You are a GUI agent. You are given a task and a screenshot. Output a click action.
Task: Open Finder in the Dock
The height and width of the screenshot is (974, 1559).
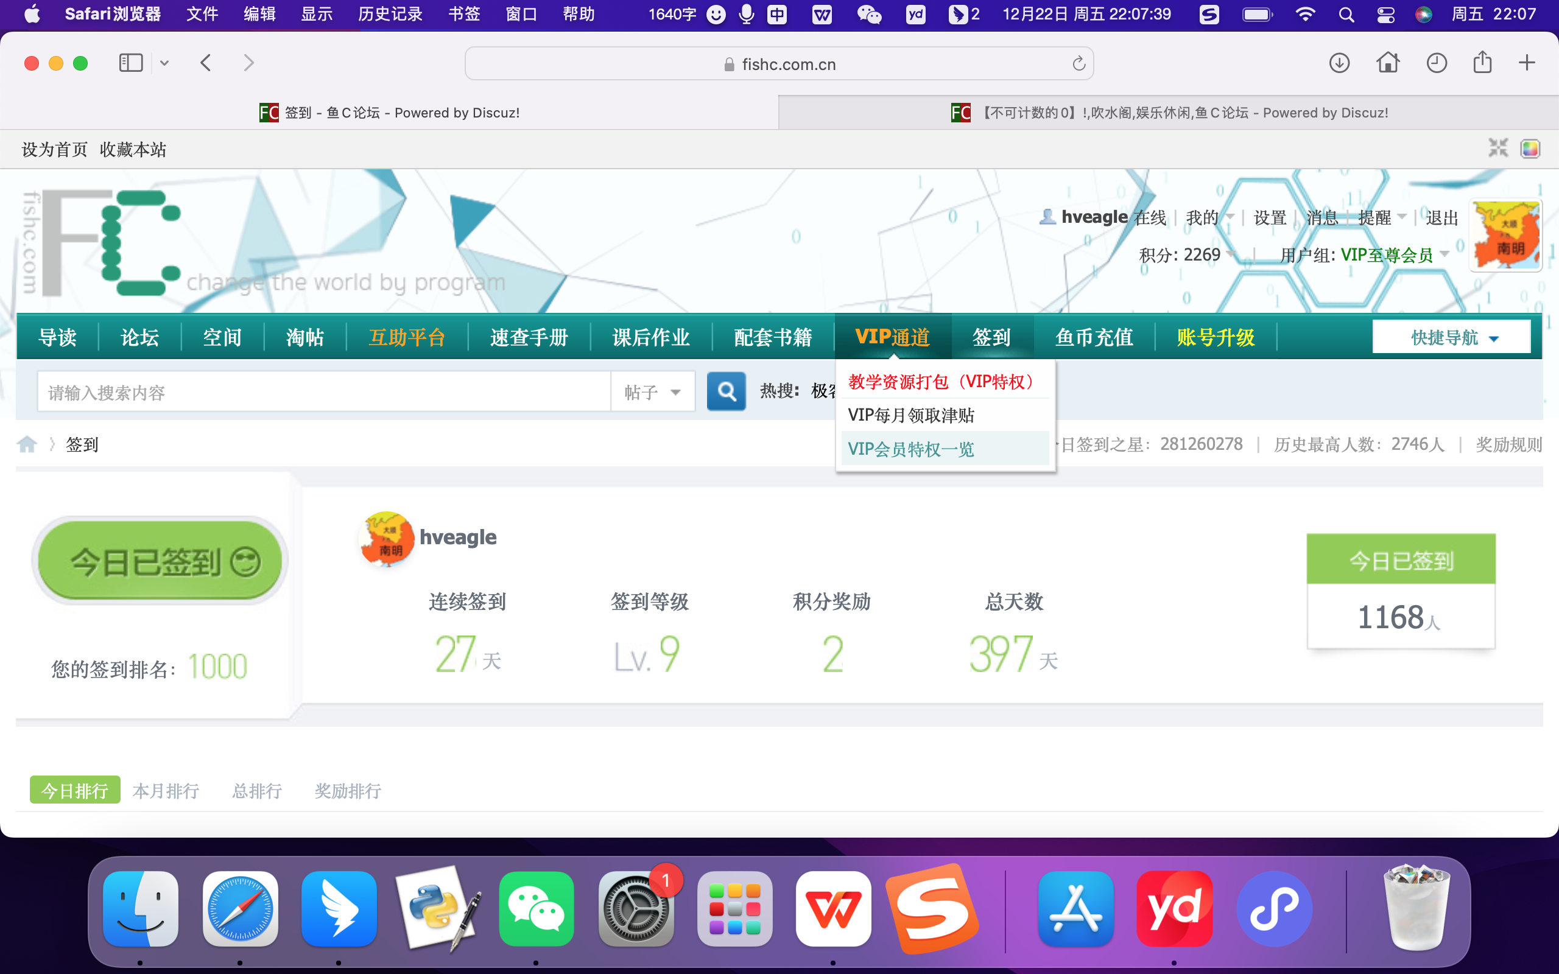pyautogui.click(x=141, y=909)
